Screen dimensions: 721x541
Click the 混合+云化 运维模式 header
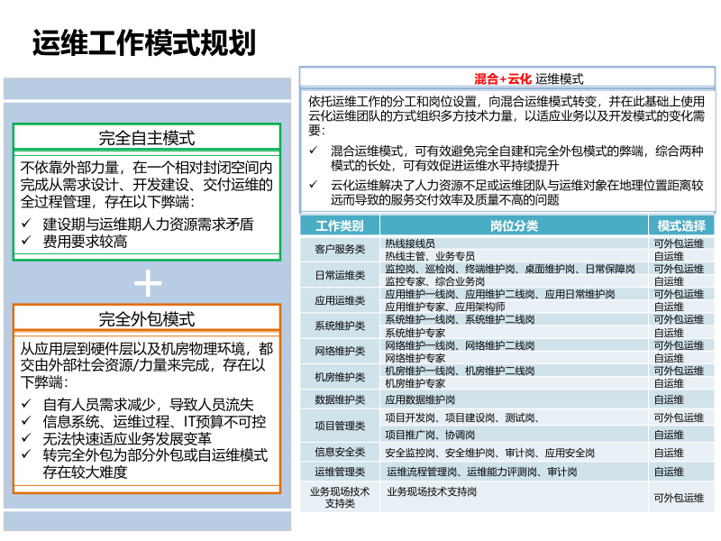pyautogui.click(x=529, y=79)
